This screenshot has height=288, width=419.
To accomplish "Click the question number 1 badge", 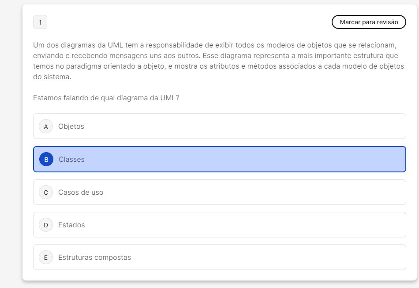I will 40,22.
